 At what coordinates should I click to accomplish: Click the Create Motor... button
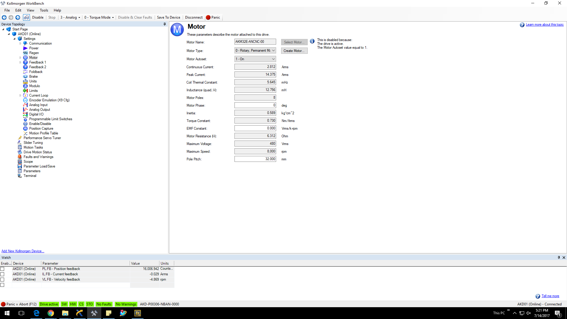click(294, 51)
